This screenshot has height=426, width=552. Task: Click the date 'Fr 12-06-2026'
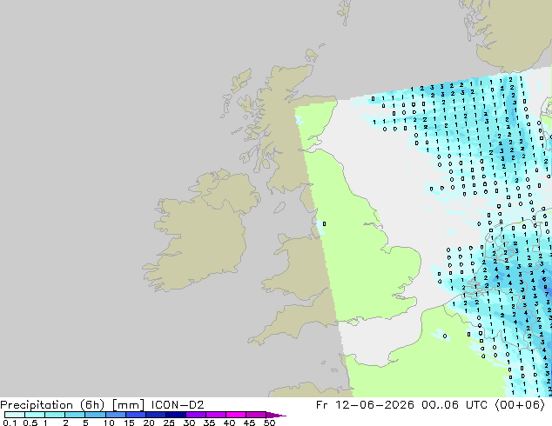click(x=365, y=405)
